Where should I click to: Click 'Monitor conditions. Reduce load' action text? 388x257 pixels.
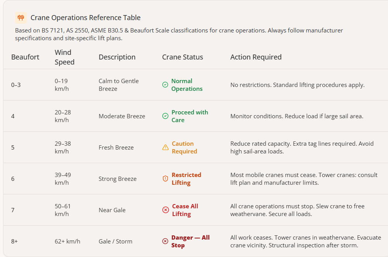[x=297, y=116]
